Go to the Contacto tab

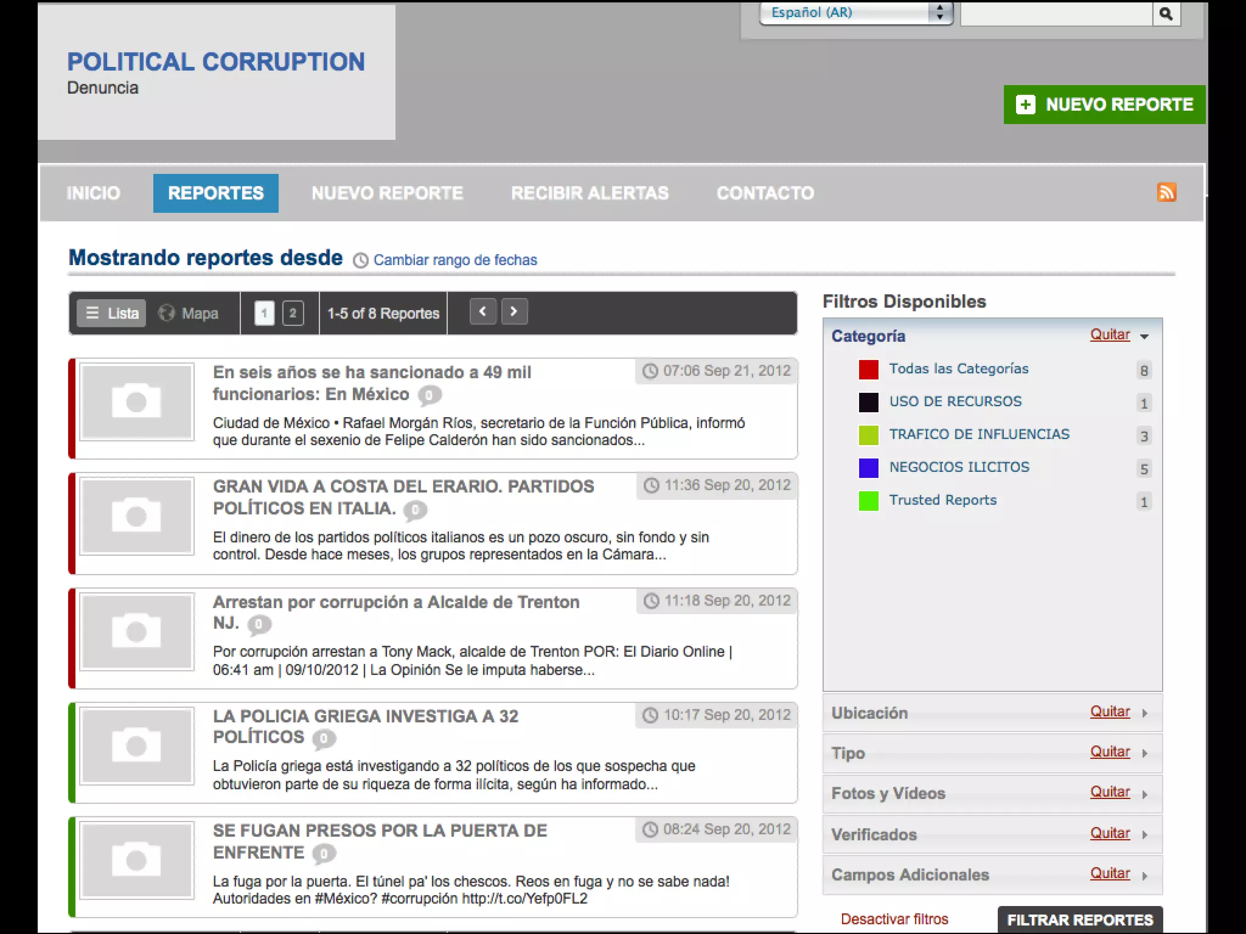click(765, 193)
